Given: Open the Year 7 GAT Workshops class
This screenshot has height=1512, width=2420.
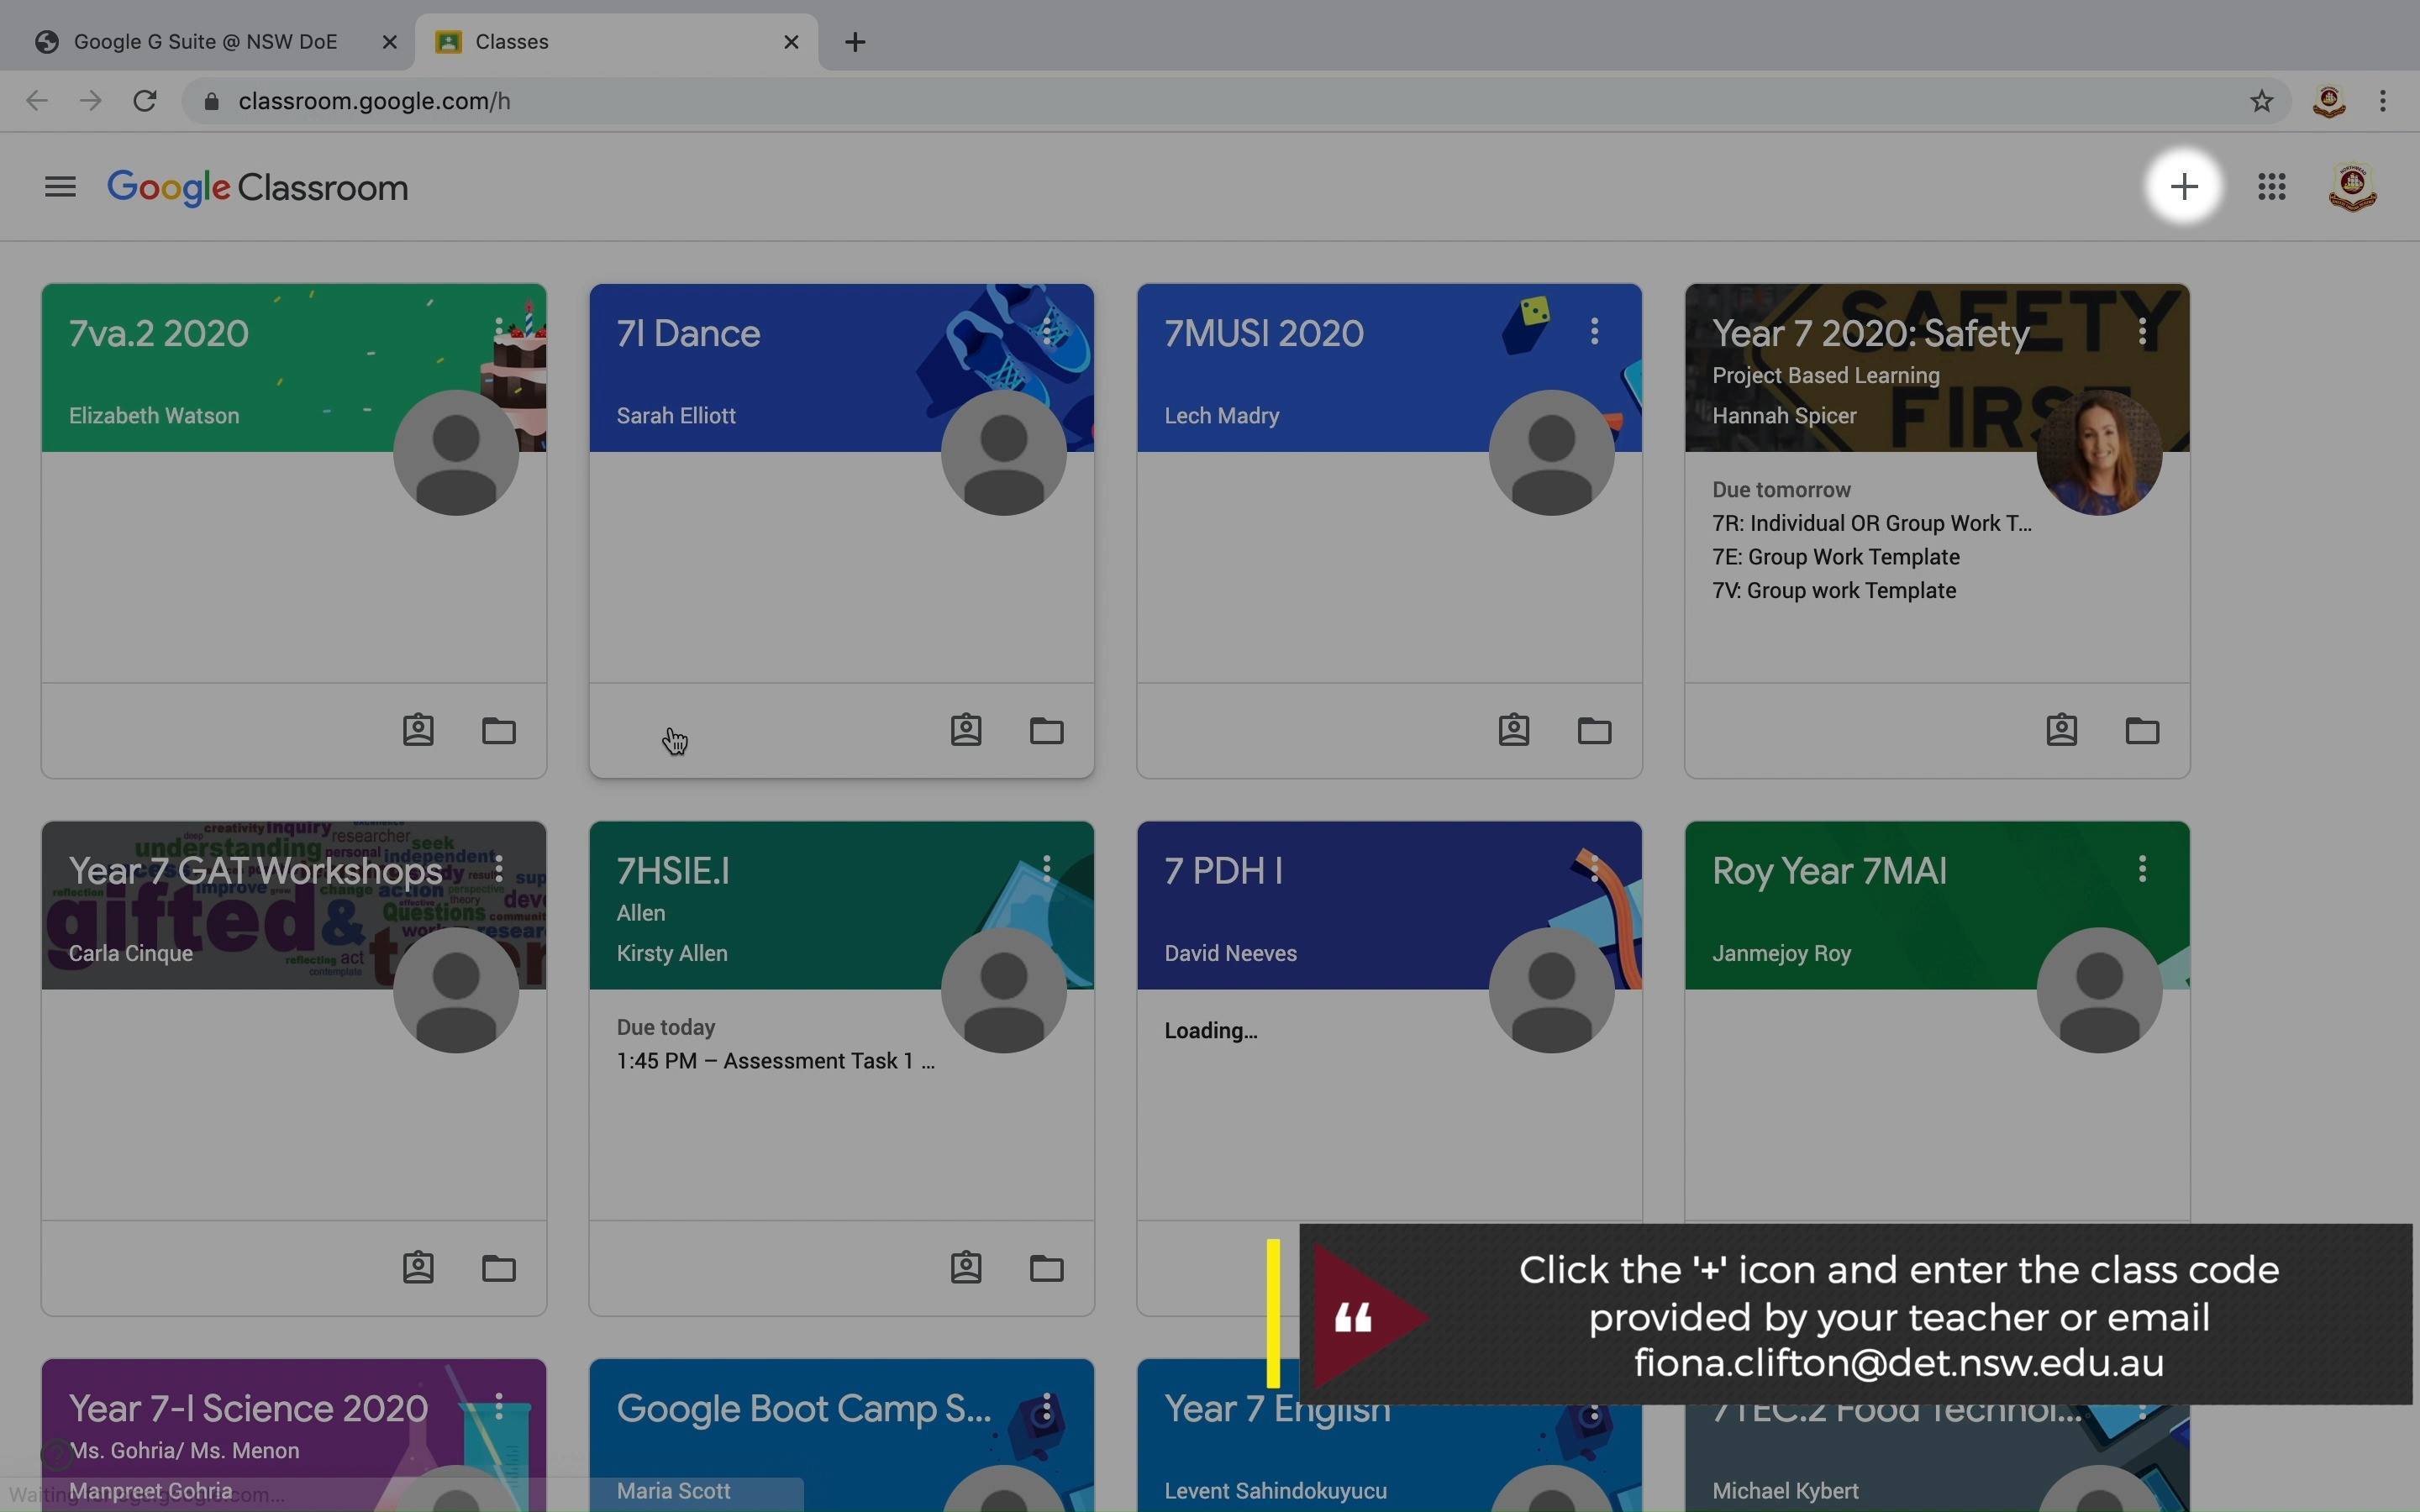Looking at the screenshot, I should [x=256, y=871].
